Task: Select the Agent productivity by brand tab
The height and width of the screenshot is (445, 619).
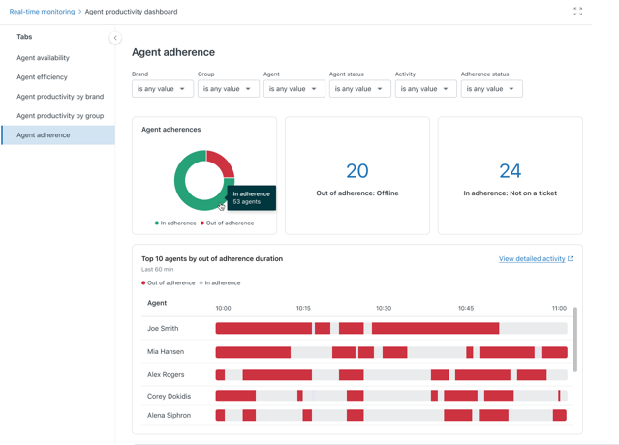Action: tap(60, 97)
